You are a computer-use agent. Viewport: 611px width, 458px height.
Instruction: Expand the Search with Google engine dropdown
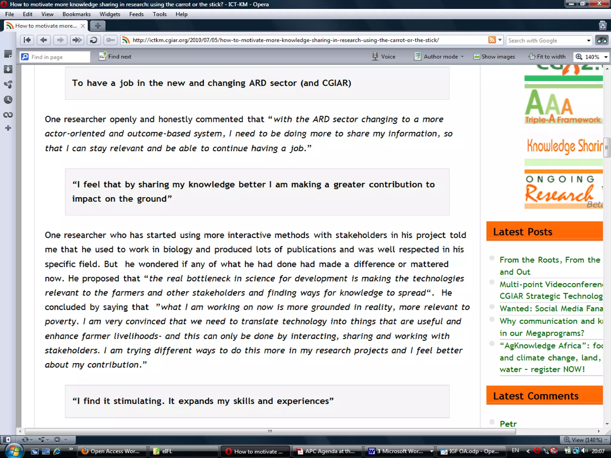click(x=588, y=41)
